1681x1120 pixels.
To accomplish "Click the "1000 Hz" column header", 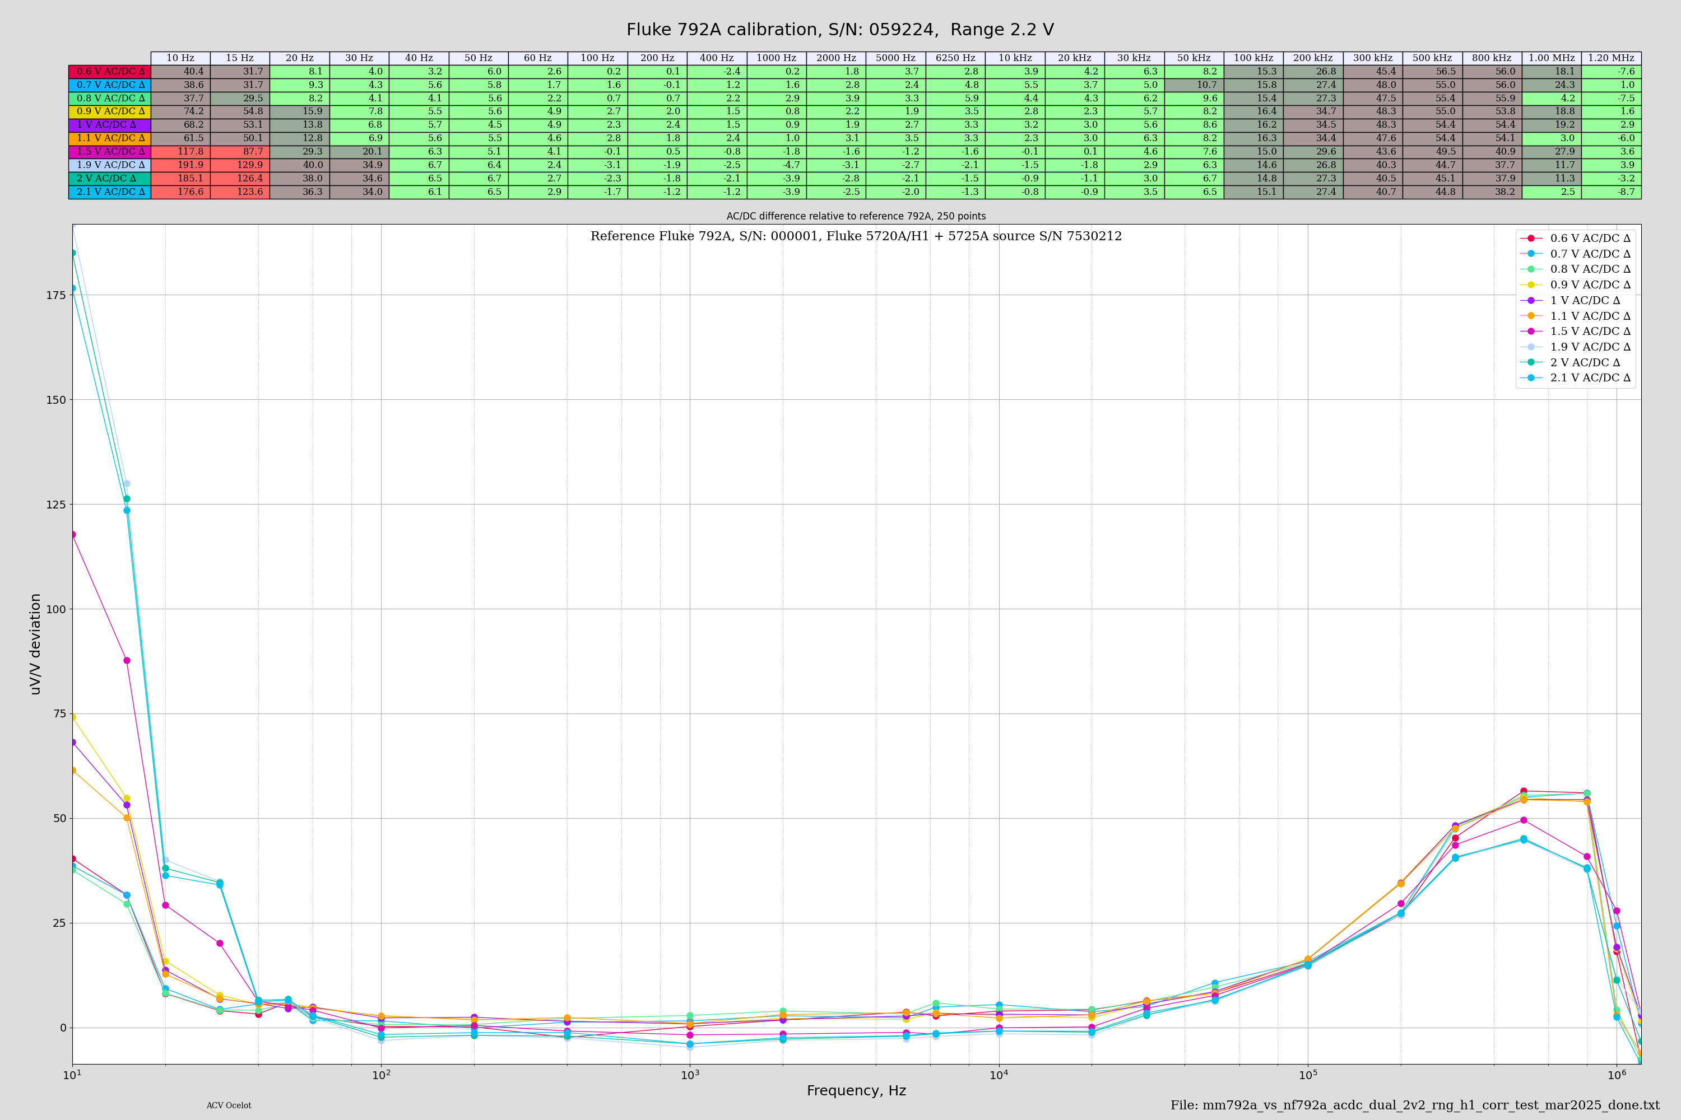I will coord(776,58).
